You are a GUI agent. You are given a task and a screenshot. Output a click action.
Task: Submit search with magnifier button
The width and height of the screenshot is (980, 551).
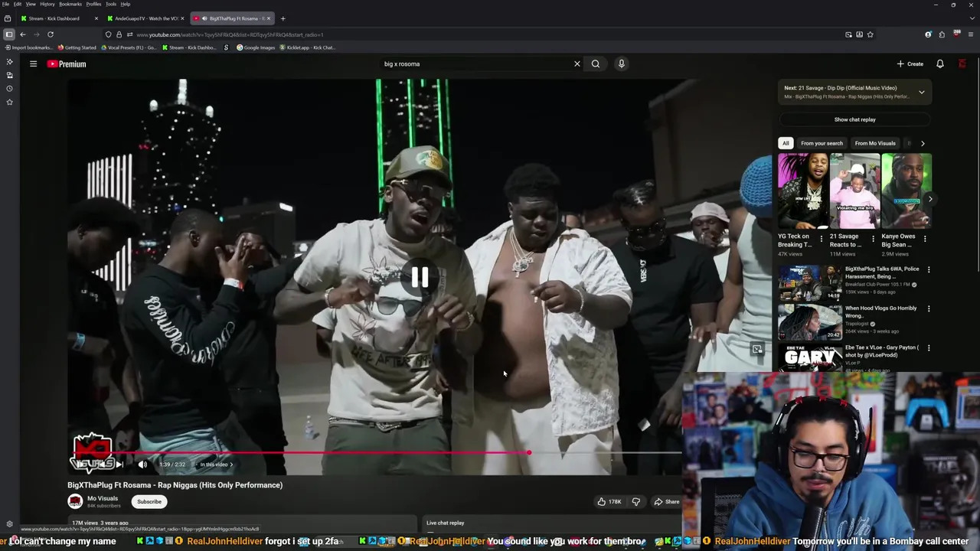pos(596,64)
